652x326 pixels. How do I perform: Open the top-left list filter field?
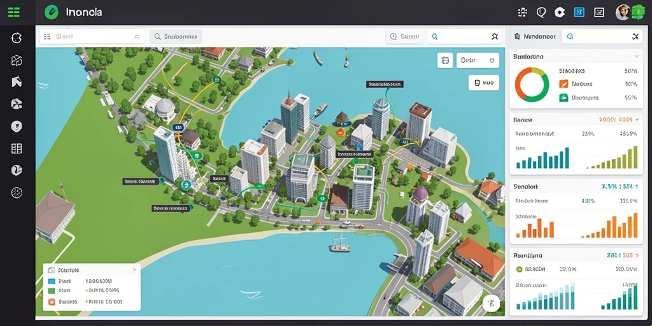[x=92, y=36]
